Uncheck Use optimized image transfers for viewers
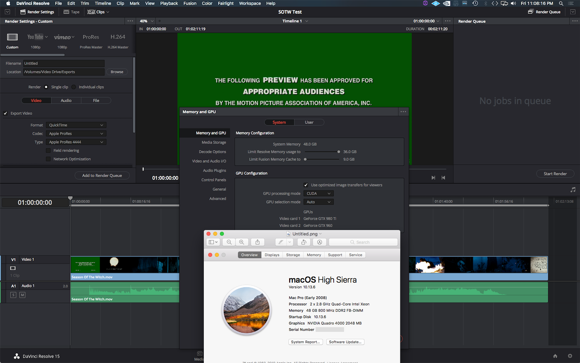 [306, 185]
